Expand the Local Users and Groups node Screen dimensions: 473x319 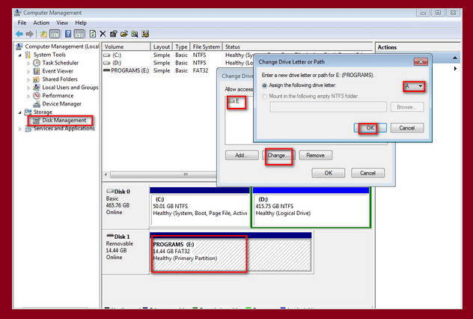[28, 88]
